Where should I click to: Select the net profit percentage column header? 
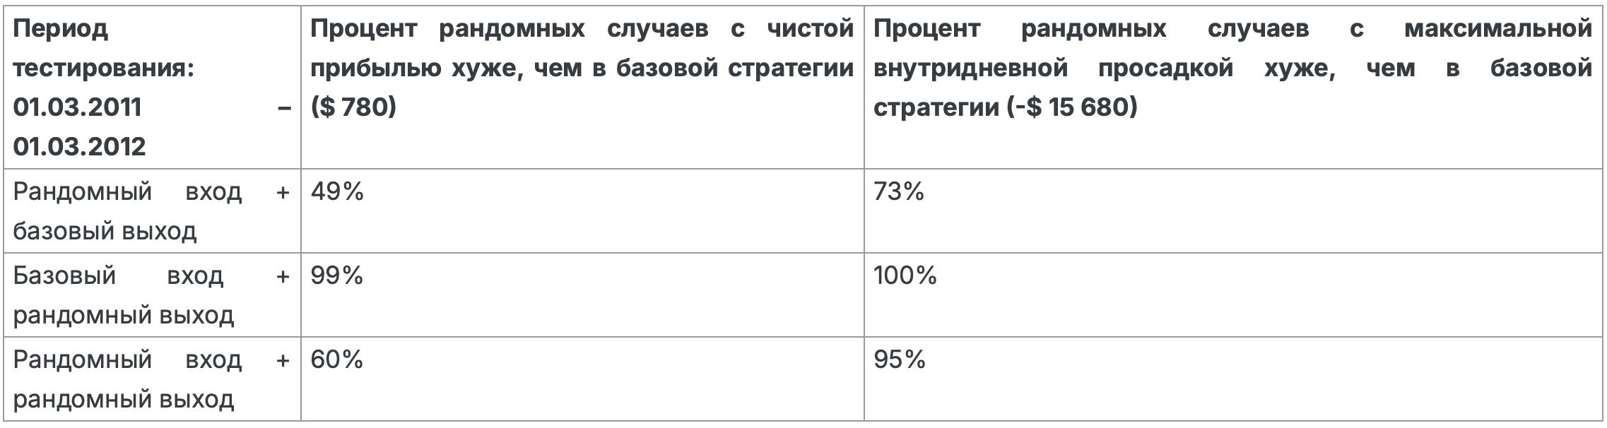(582, 88)
